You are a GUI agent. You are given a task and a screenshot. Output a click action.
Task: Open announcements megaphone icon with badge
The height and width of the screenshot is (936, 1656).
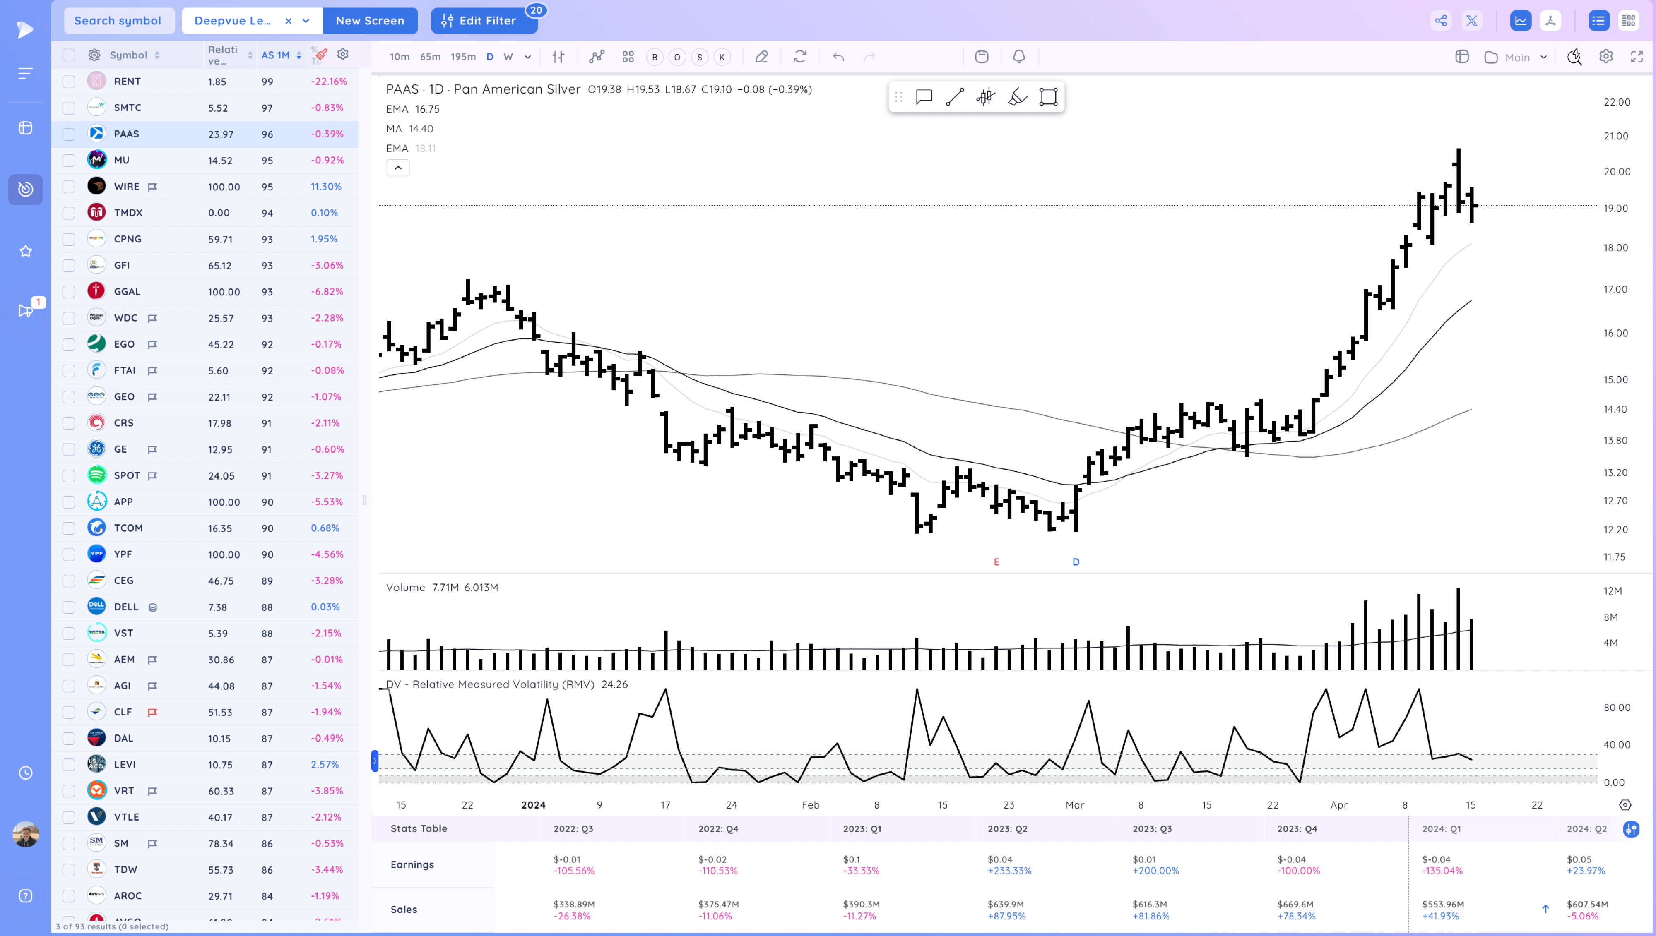(x=26, y=310)
